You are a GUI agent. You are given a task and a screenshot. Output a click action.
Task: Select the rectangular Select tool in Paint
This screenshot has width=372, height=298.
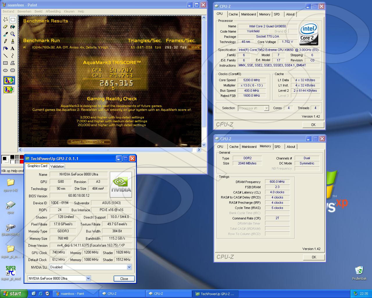(x=13, y=19)
